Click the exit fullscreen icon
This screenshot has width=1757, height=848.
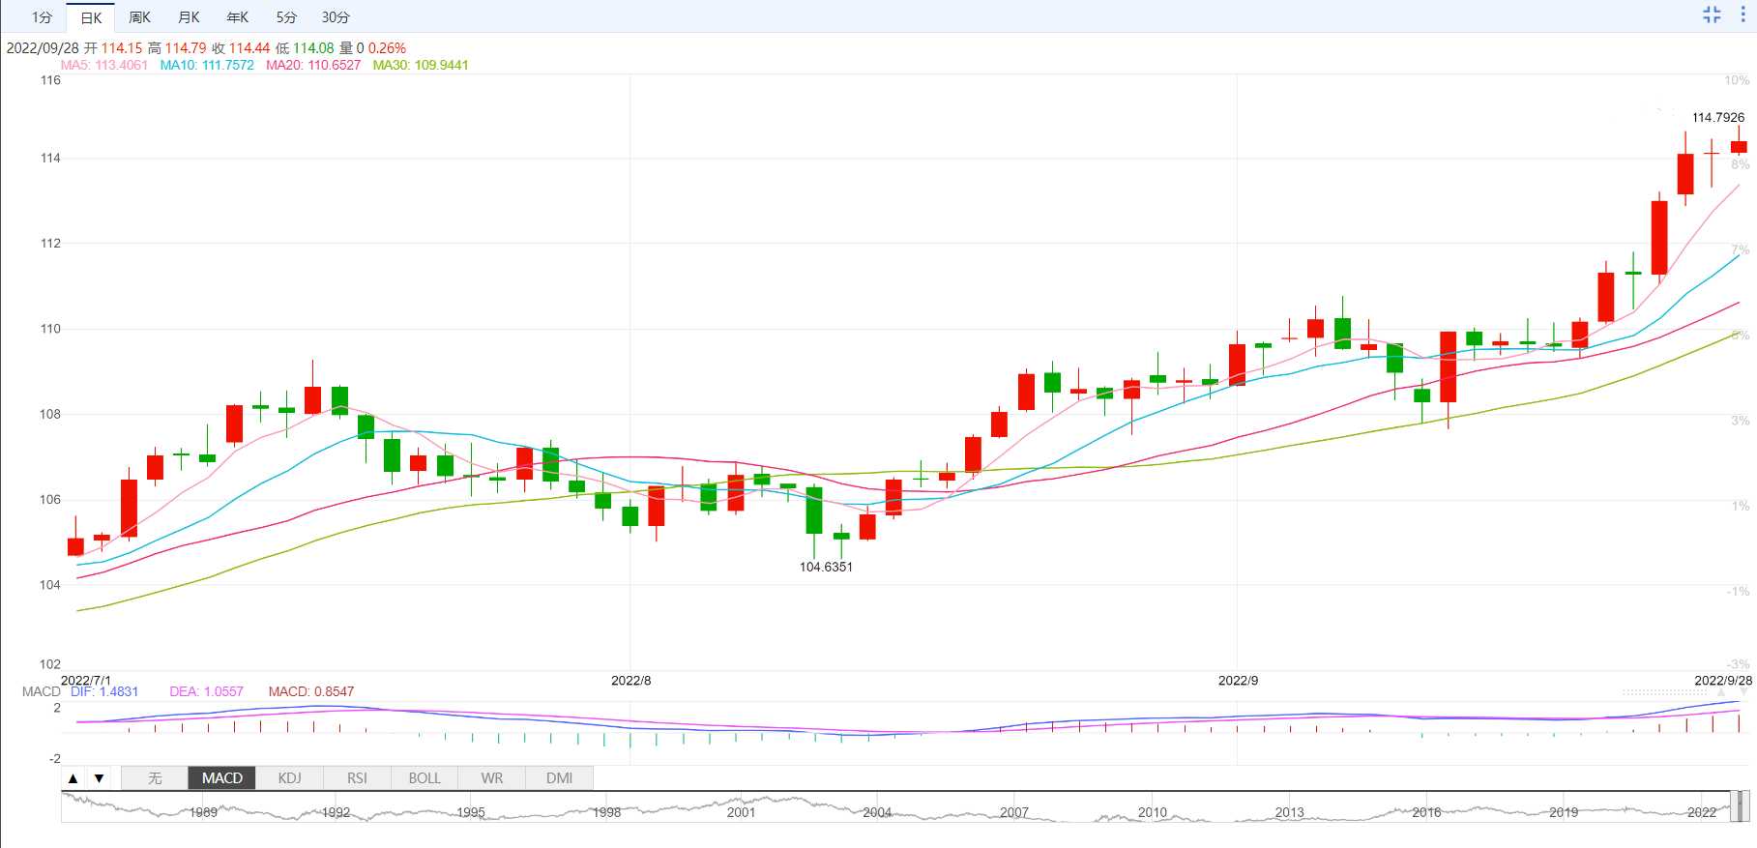pos(1712,15)
